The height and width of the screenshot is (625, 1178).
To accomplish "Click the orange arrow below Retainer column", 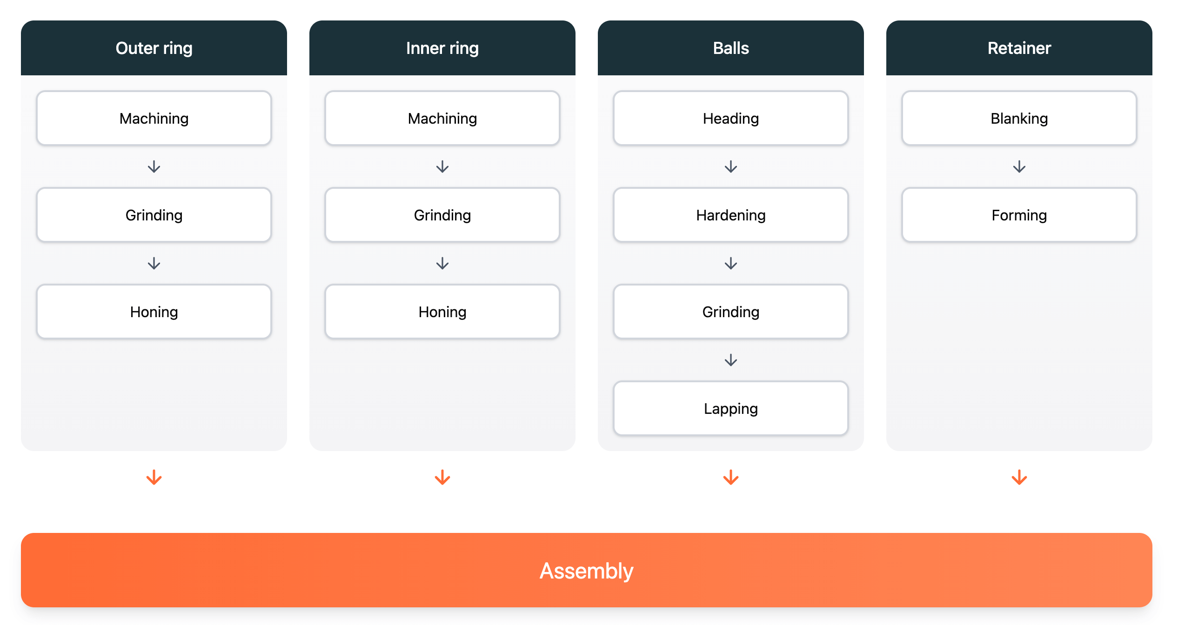I will click(x=1019, y=478).
